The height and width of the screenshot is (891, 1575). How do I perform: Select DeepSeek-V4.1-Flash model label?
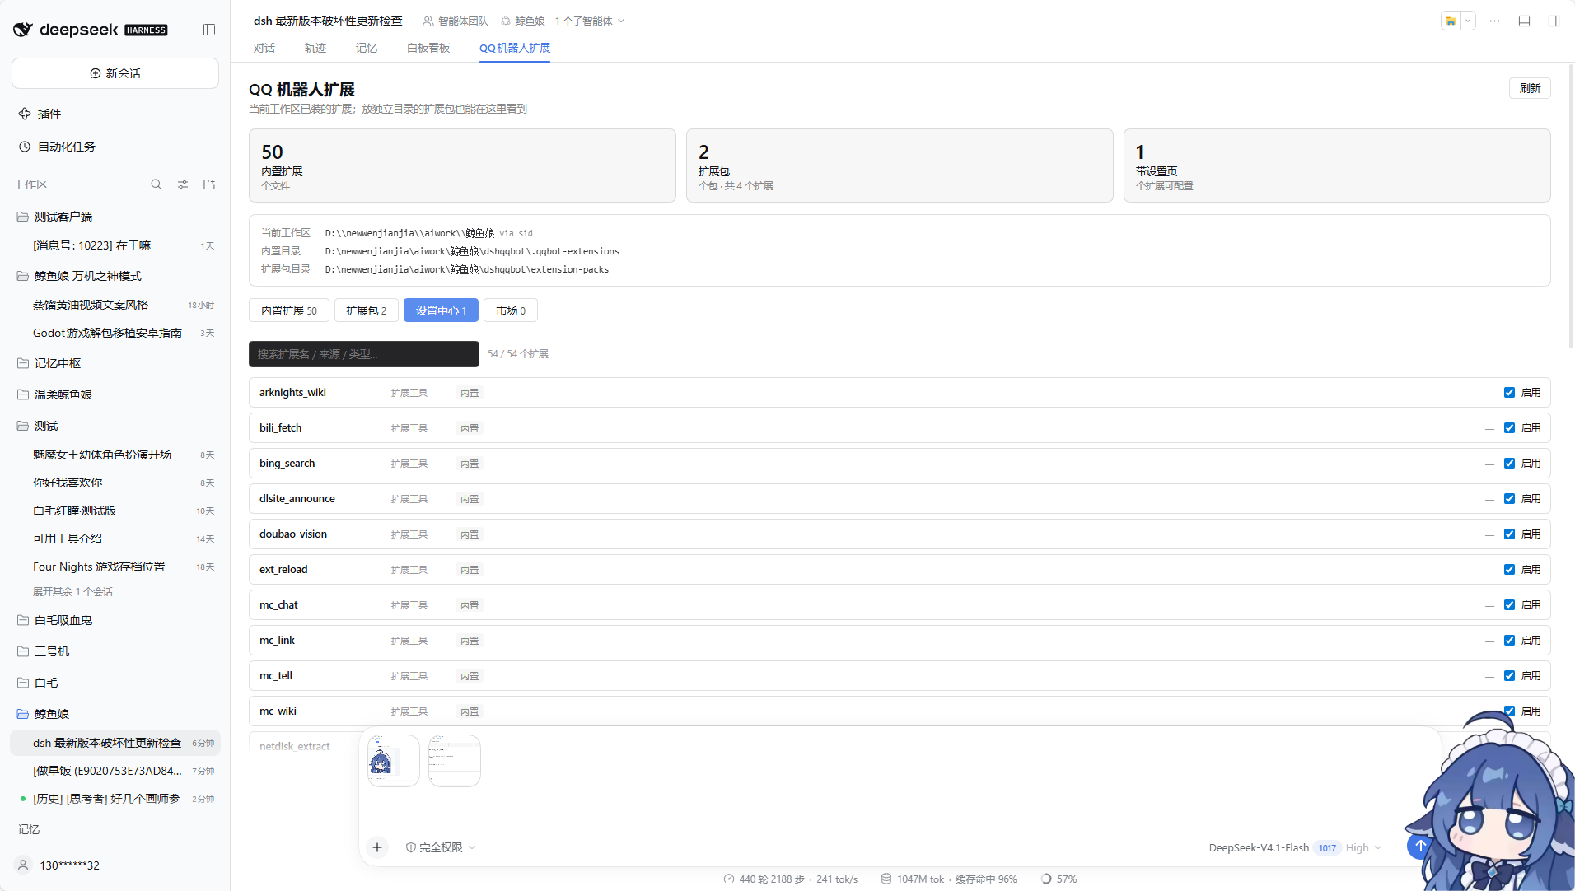(x=1259, y=847)
